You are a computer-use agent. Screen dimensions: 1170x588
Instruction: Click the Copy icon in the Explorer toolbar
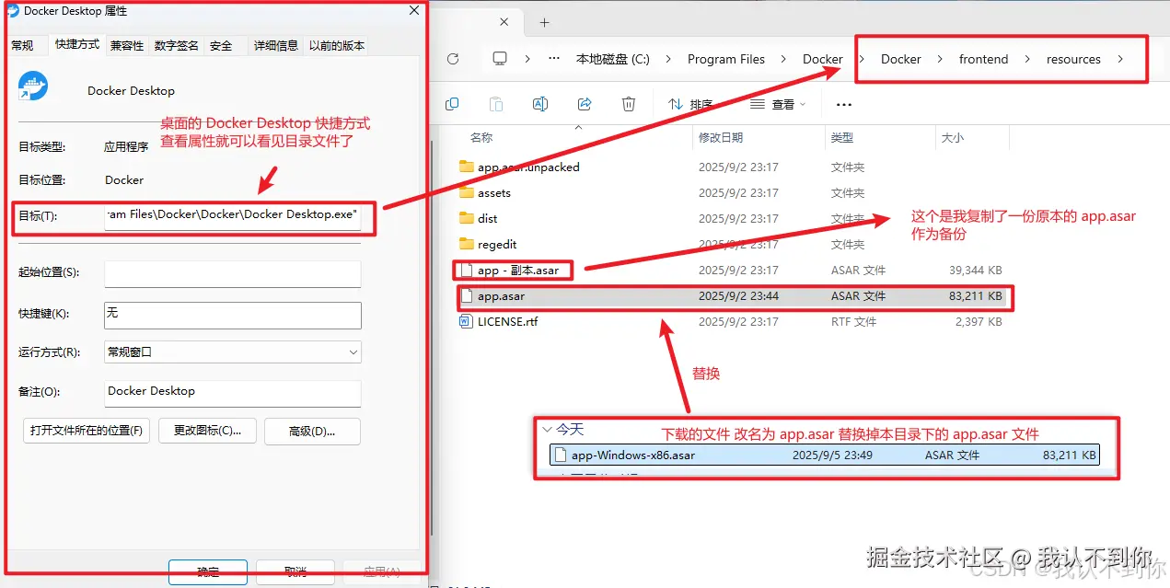pos(452,104)
